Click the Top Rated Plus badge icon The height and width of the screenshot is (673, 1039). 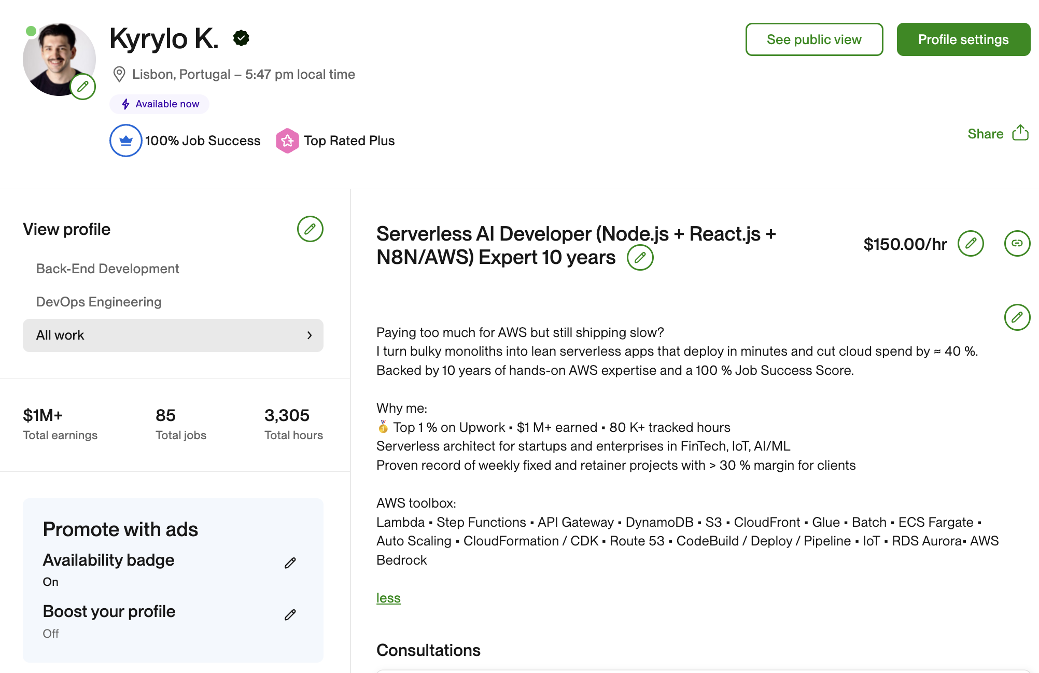click(287, 141)
